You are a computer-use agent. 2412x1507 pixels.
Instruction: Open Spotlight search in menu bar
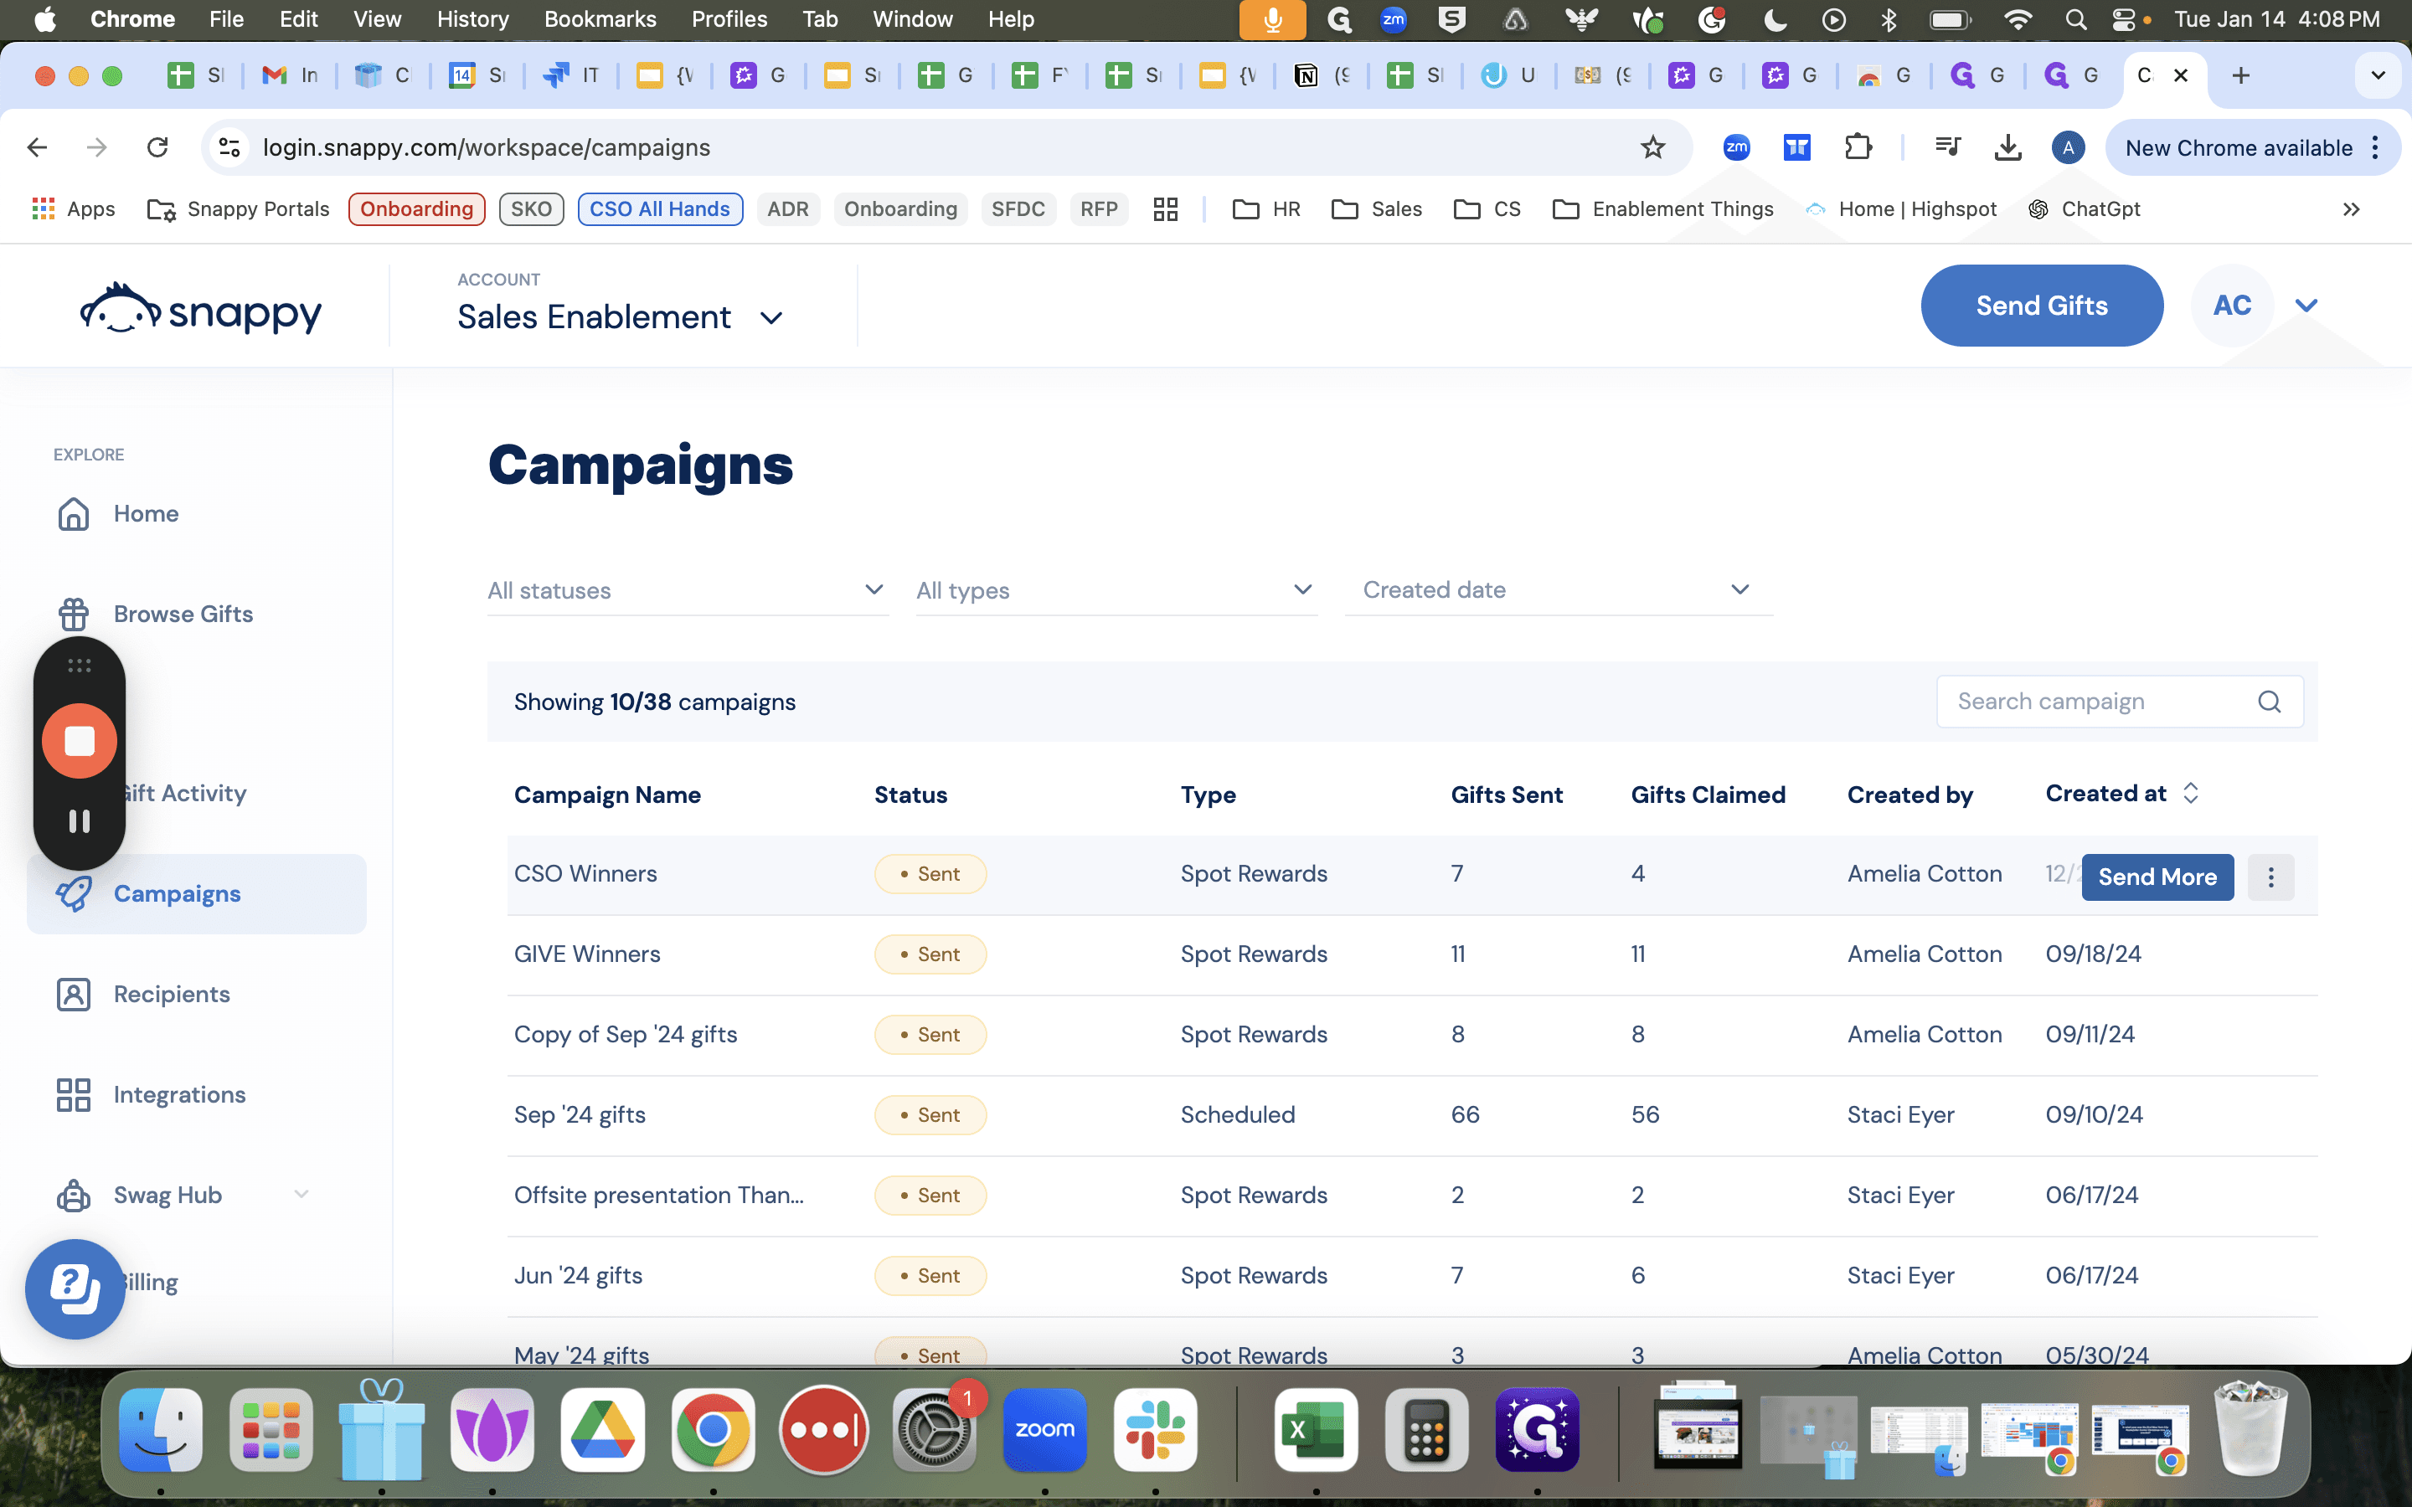coord(2075,19)
